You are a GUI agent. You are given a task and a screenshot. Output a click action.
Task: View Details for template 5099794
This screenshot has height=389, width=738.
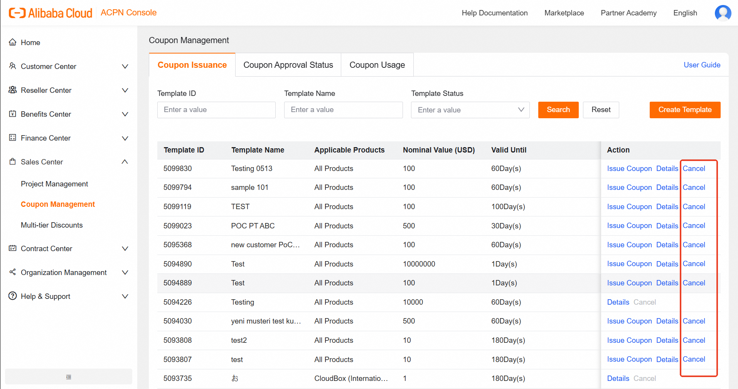click(x=667, y=187)
